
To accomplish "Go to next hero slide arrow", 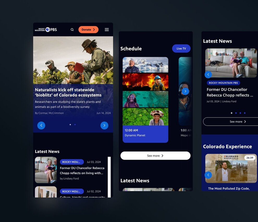I will [104, 125].
